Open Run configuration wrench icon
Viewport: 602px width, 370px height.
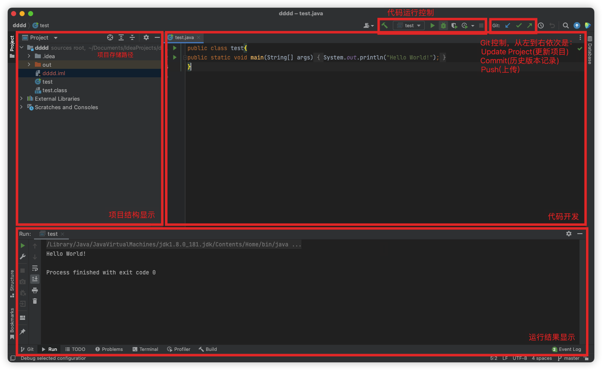23,257
